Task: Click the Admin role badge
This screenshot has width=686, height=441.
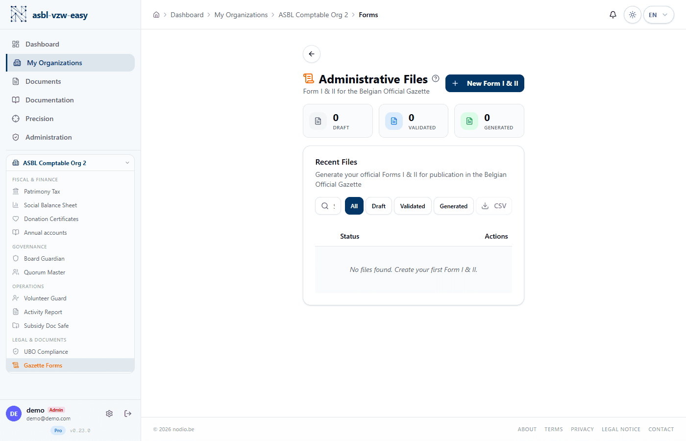Action: coord(56,410)
